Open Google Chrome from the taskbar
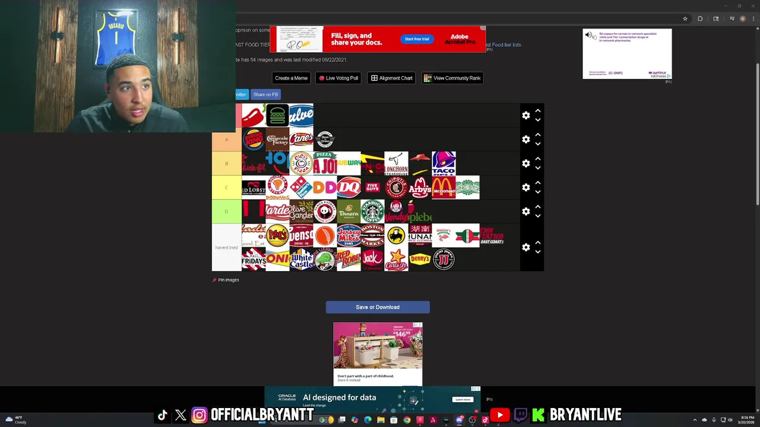 coord(407,420)
